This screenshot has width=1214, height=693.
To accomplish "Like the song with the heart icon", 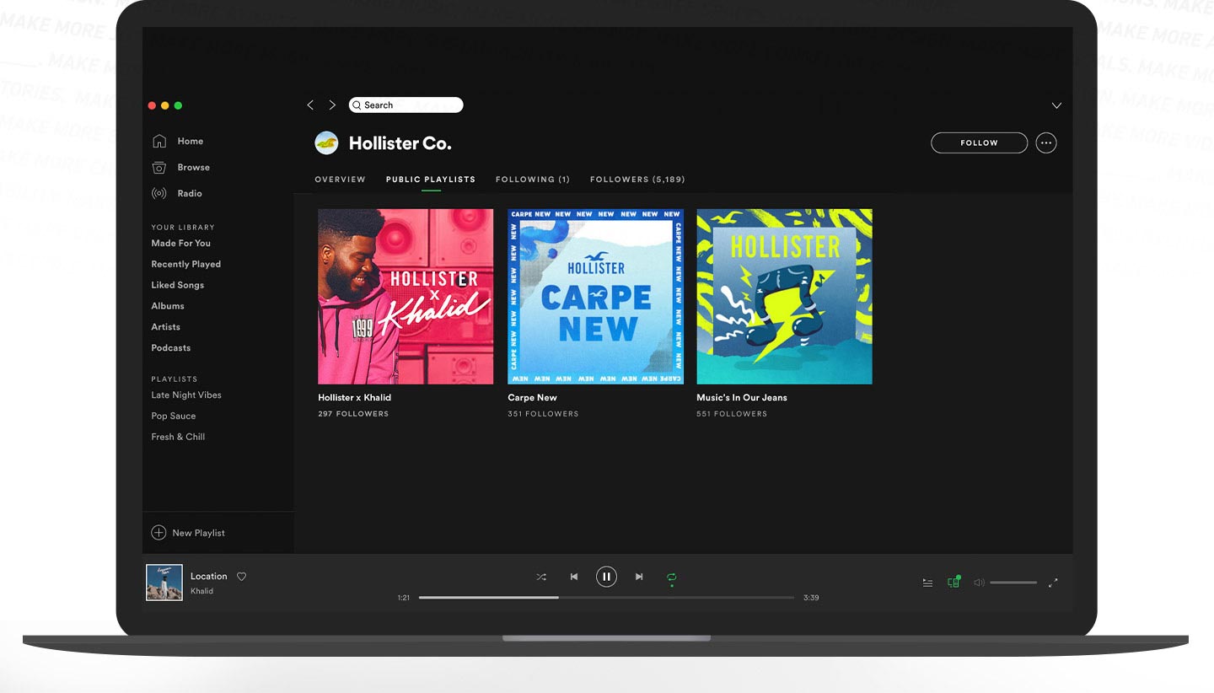I will [x=241, y=577].
